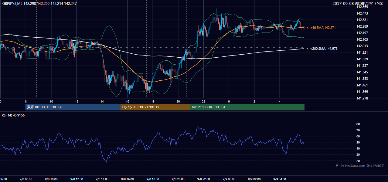Click RSI scale value 70
Screen dimensions: 388x182
tap(358, 130)
